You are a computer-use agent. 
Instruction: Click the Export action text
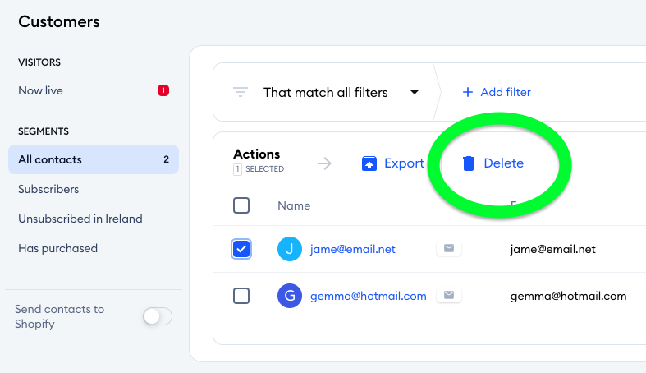(x=404, y=163)
